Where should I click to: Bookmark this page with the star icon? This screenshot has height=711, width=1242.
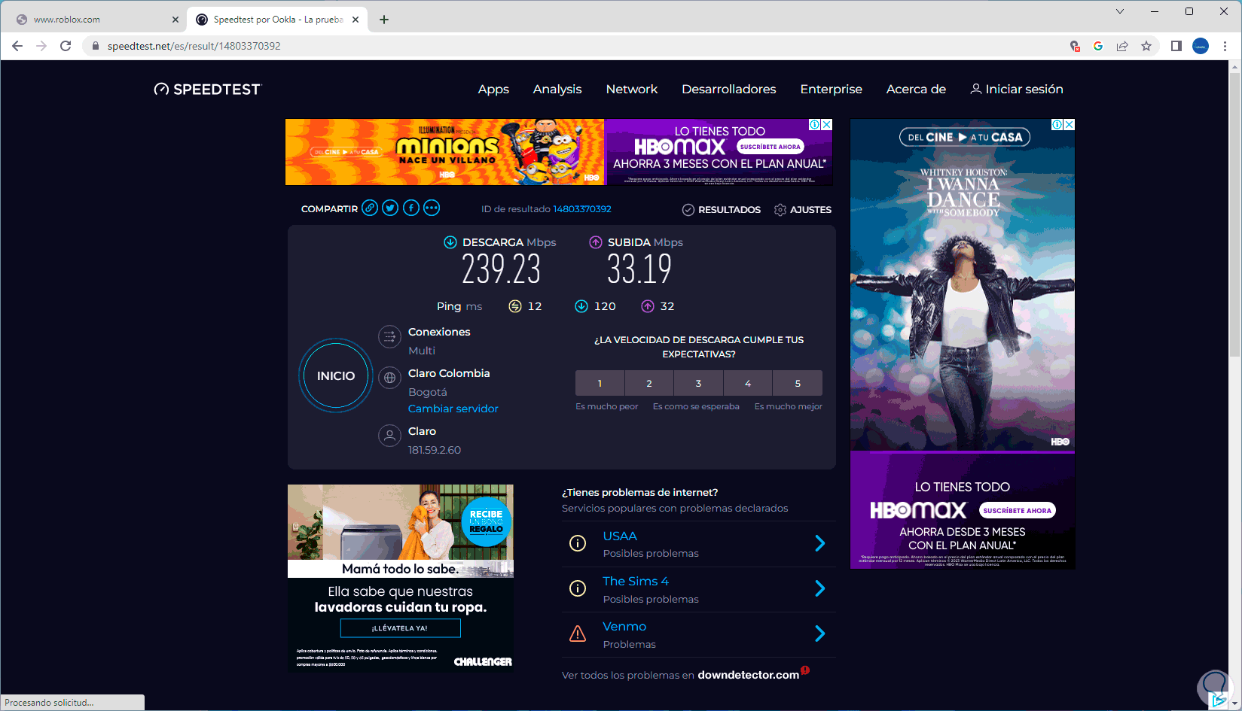(1146, 46)
